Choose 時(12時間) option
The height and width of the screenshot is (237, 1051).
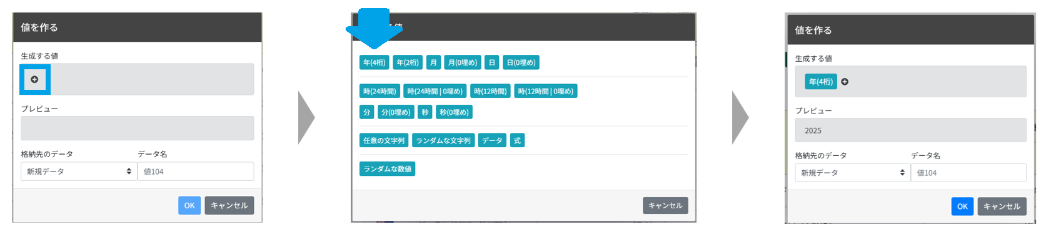(490, 91)
